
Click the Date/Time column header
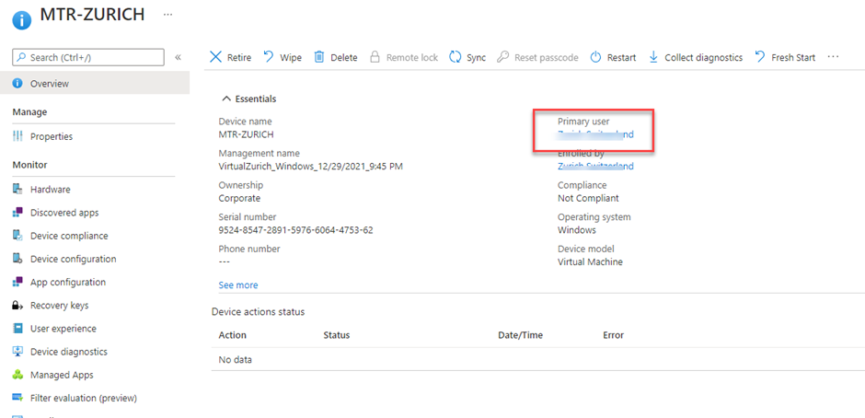point(520,335)
